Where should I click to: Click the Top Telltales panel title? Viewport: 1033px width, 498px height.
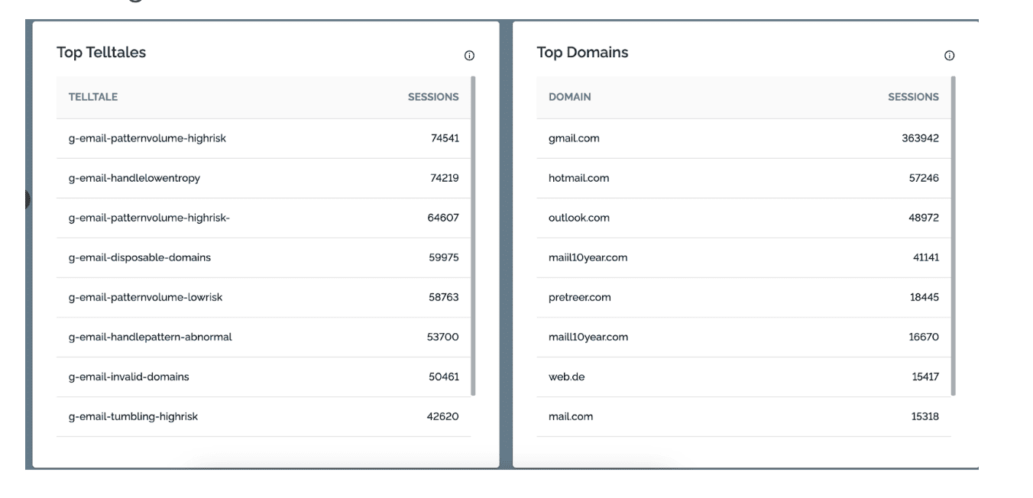101,53
